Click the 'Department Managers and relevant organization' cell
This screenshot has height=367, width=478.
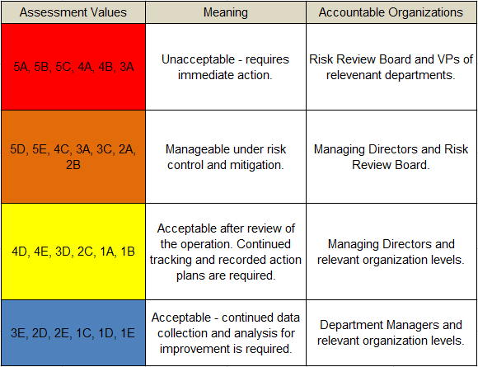pos(391,333)
